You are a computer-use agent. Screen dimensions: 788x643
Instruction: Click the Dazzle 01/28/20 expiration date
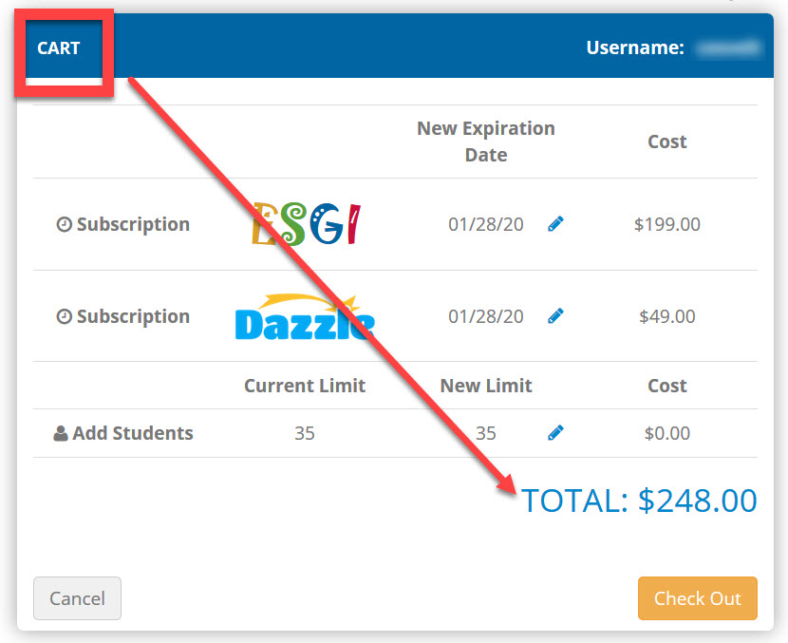pos(486,316)
